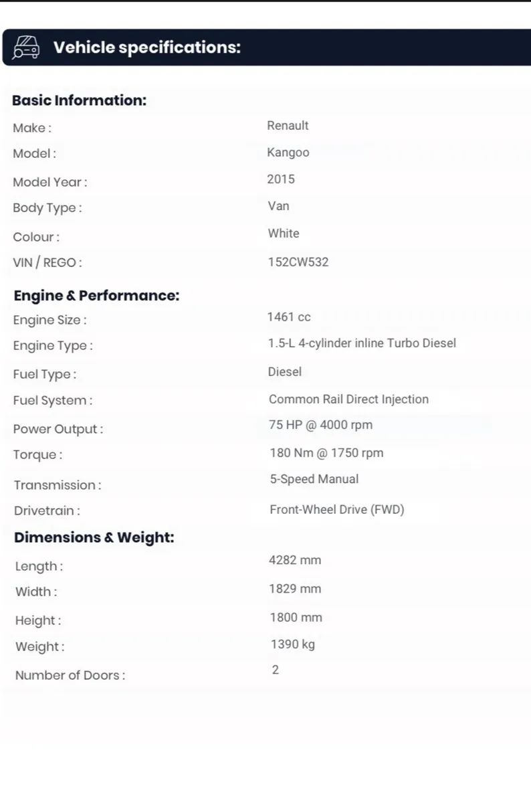This screenshot has height=803, width=531.
Task: Click the Engine & Performance section heading
Action: (x=96, y=295)
